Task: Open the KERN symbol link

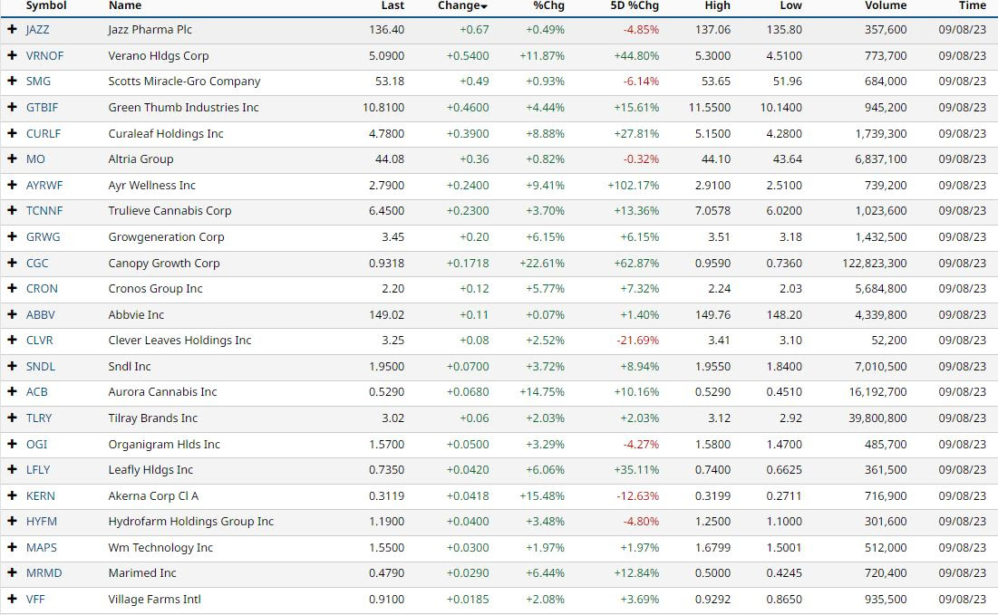Action: tap(41, 495)
